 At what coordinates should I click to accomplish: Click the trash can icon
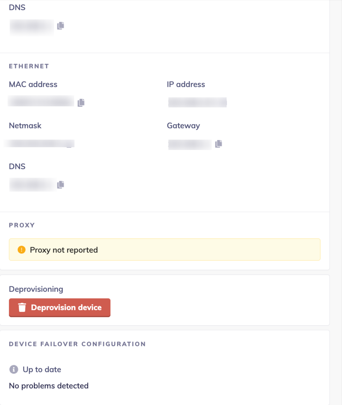point(22,308)
